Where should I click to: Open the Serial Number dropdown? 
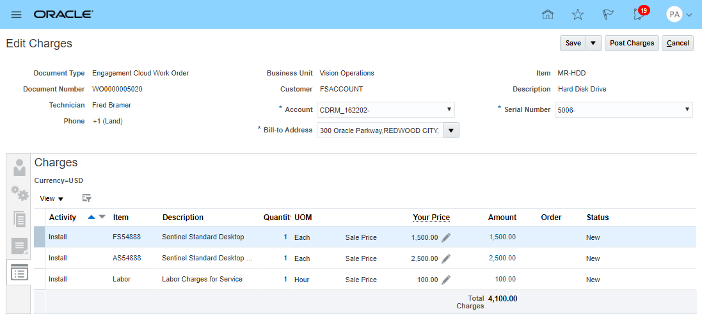624,110
